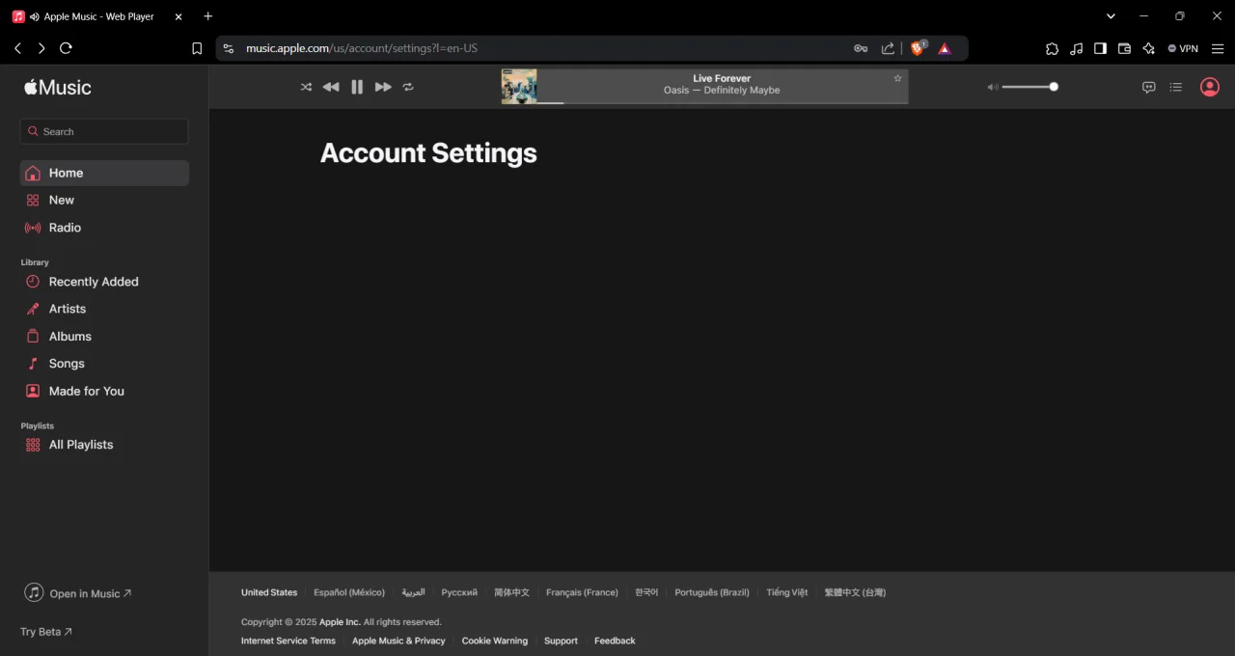Image resolution: width=1235 pixels, height=656 pixels.
Task: Open Songs in Library
Action: pos(104,364)
